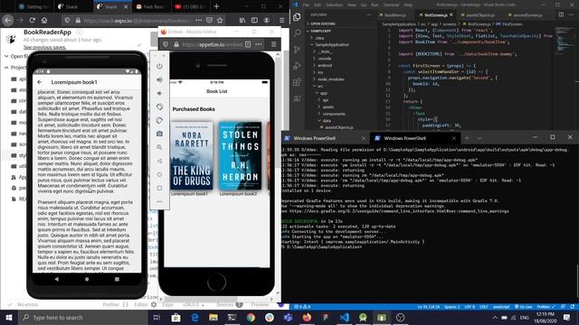Show hidden system tray icons
Image resolution: width=579 pixels, height=325 pixels.
(495, 317)
